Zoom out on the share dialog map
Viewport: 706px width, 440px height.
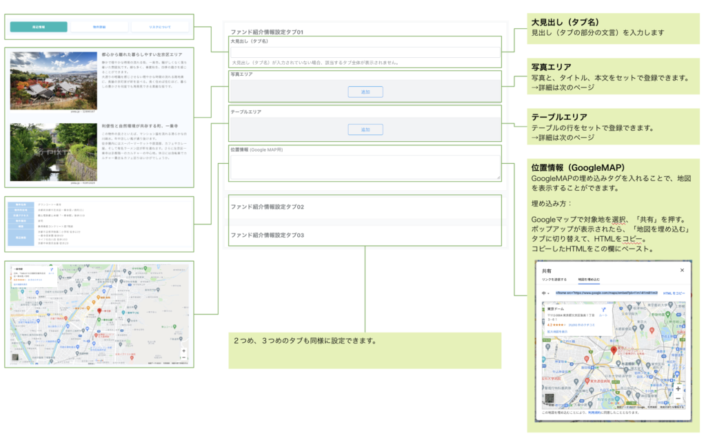(x=678, y=398)
